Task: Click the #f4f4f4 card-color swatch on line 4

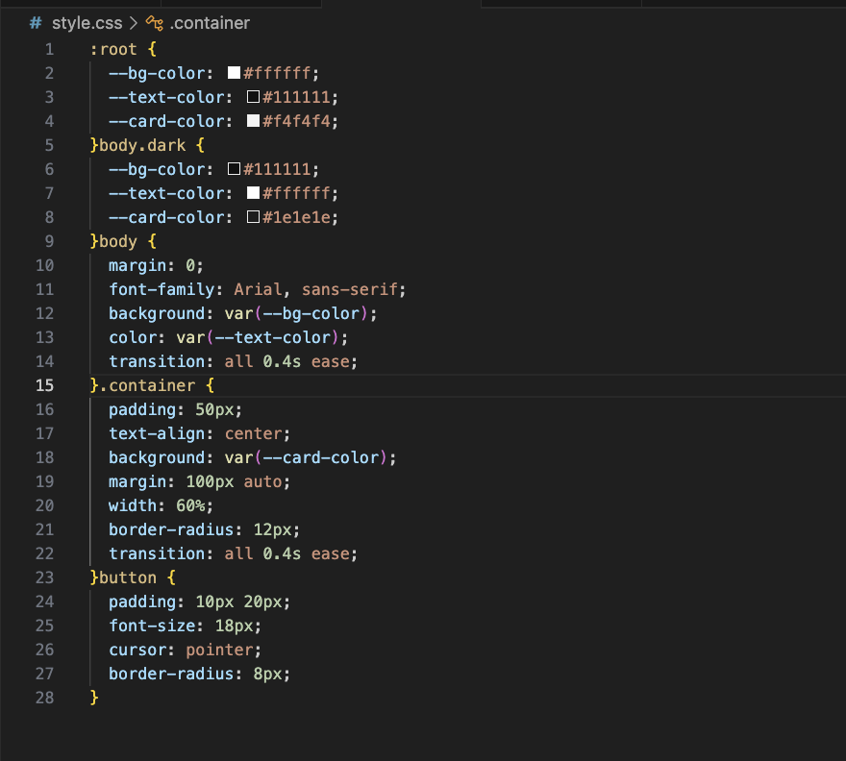Action: (253, 121)
